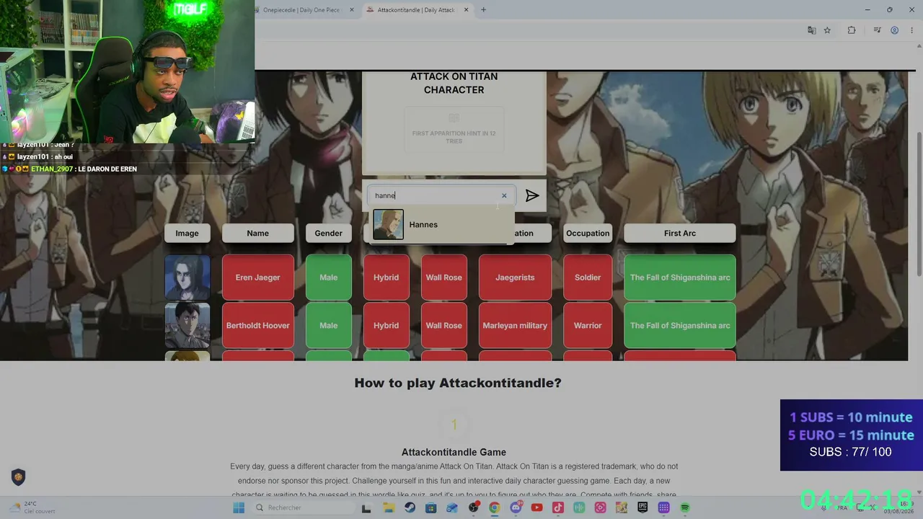
Task: Click Wall Rose in Eren Jaeger's row
Action: point(443,278)
